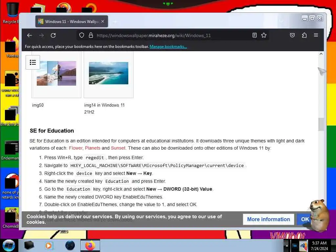
Task: Click the paper airplane icon at right edge
Action: click(322, 71)
